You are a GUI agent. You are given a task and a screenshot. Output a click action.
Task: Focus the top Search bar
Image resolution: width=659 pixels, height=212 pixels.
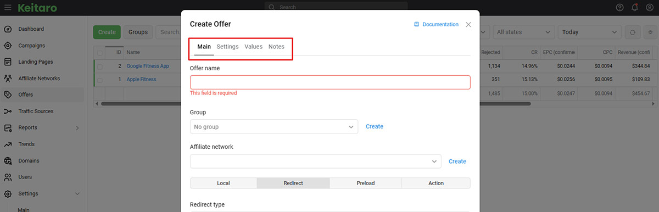(336, 8)
